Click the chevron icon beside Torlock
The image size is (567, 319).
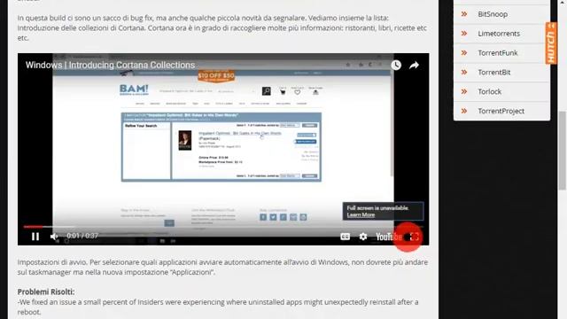pyautogui.click(x=464, y=91)
